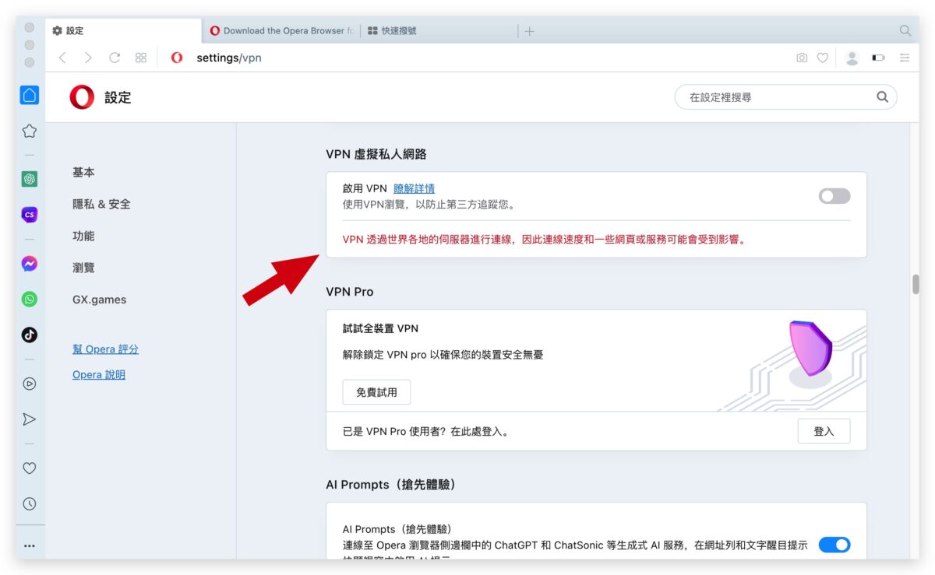Click the heart icon in address bar
Viewport: 935px width, 575px height.
point(823,58)
